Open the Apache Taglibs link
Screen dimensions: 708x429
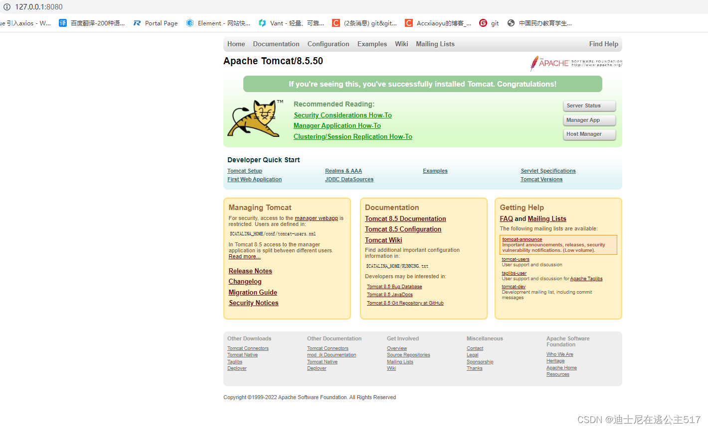pyautogui.click(x=586, y=279)
